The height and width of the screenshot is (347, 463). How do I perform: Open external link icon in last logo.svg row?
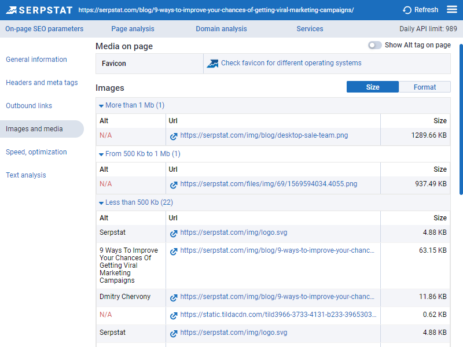click(x=174, y=334)
